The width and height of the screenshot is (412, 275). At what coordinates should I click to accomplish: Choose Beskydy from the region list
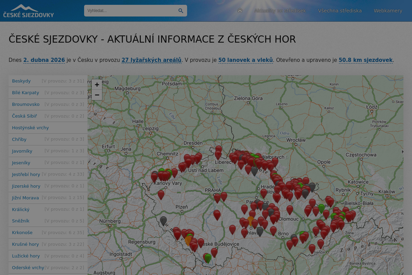(x=21, y=81)
